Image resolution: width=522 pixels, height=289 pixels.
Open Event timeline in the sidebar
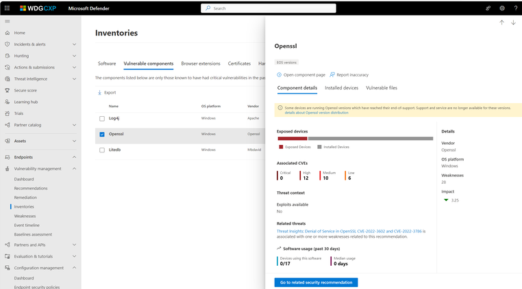point(27,225)
